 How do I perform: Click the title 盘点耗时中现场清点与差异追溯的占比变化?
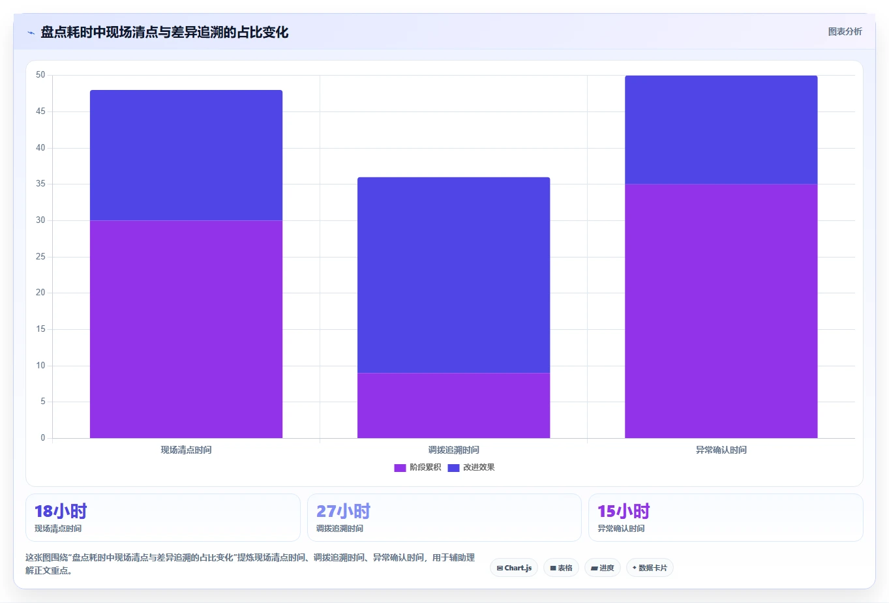pyautogui.click(x=164, y=32)
